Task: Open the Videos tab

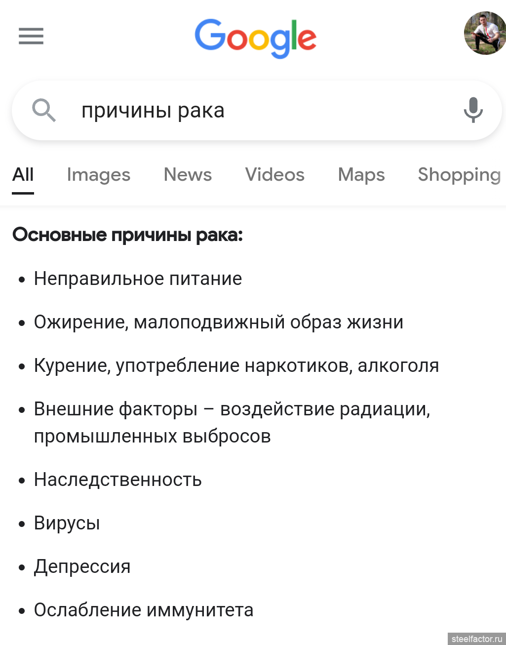Action: pyautogui.click(x=275, y=175)
